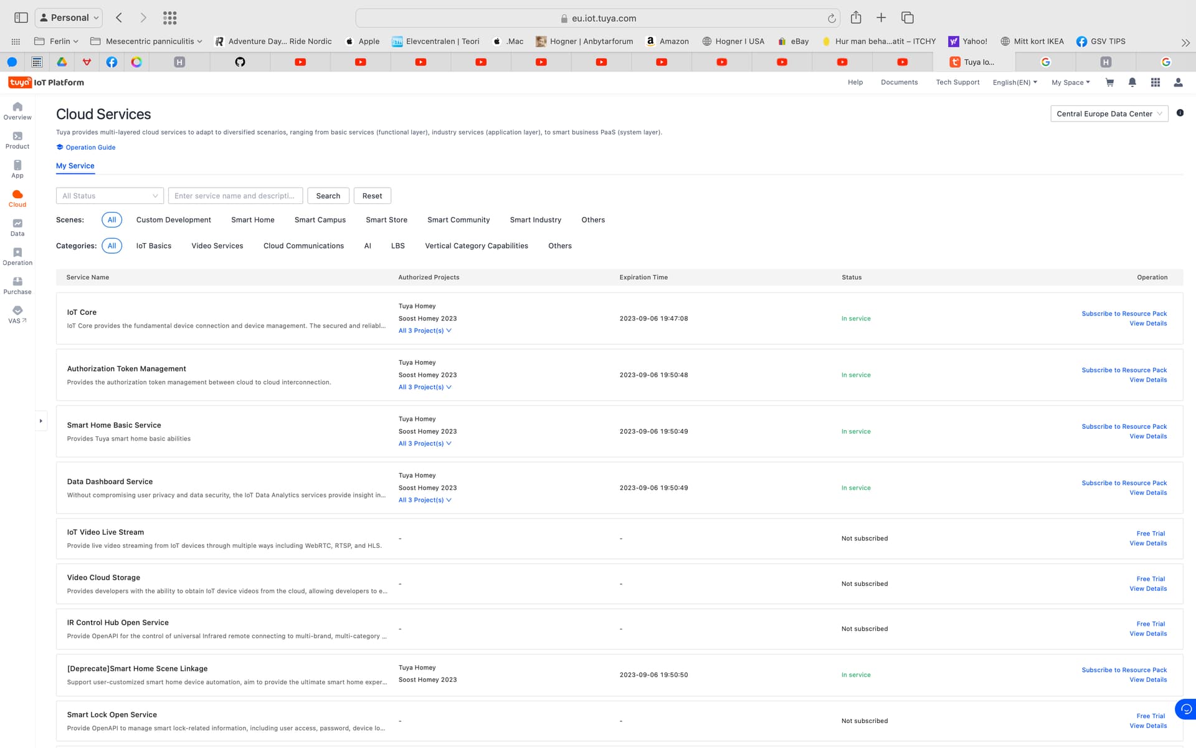Open Central Europe Data Center dropdown
Screen dimensions: 1196x748
[x=1109, y=113]
